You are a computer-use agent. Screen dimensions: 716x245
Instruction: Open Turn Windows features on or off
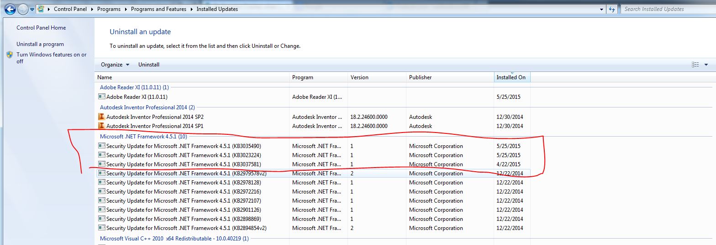(52, 58)
